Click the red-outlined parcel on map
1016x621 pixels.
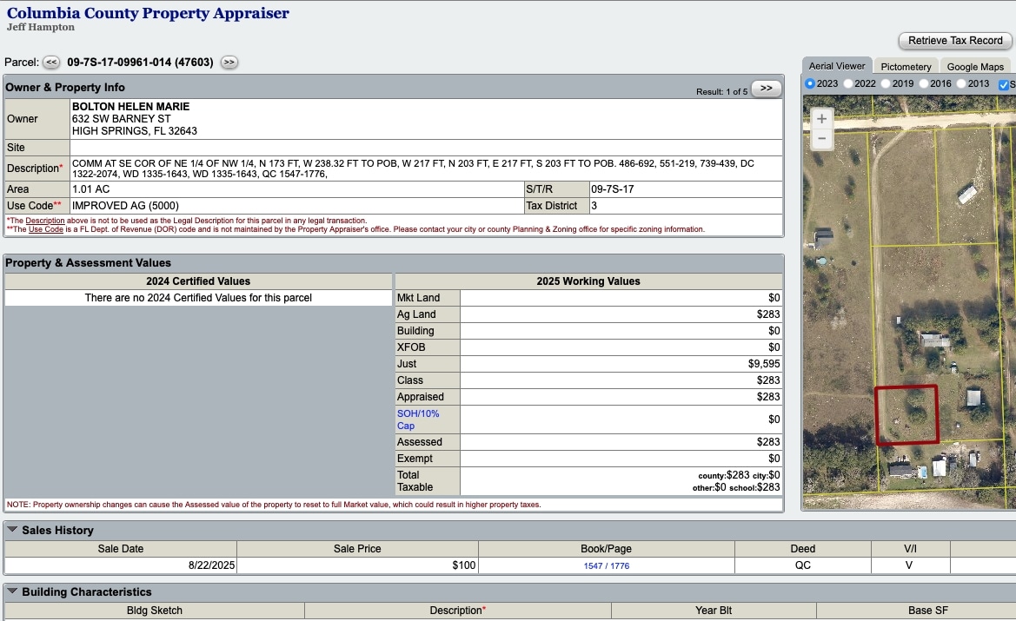coord(906,415)
